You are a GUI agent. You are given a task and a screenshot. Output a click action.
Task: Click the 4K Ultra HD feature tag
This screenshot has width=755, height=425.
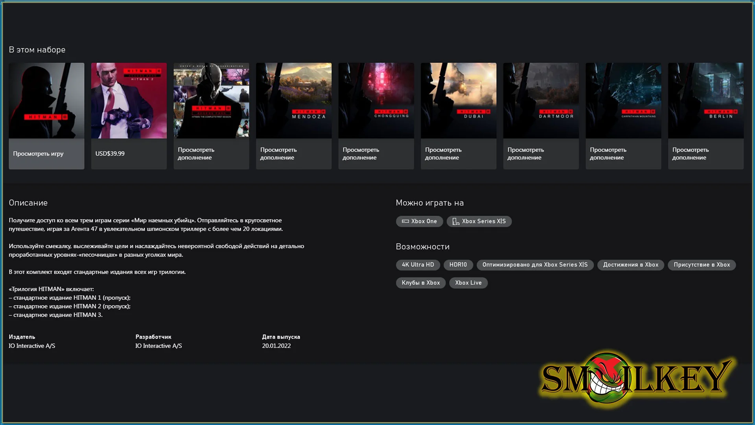point(418,265)
